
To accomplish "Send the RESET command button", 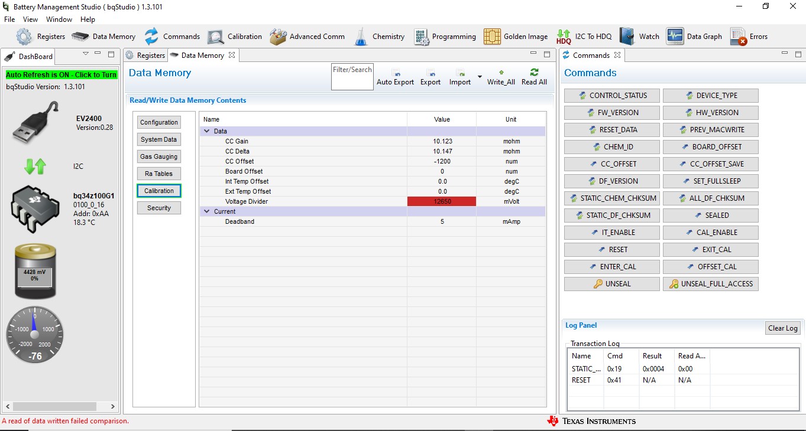I will tap(612, 250).
